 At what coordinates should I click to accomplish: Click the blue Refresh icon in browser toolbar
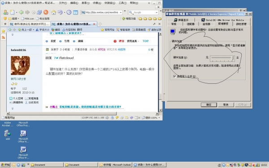[x=39, y=13]
